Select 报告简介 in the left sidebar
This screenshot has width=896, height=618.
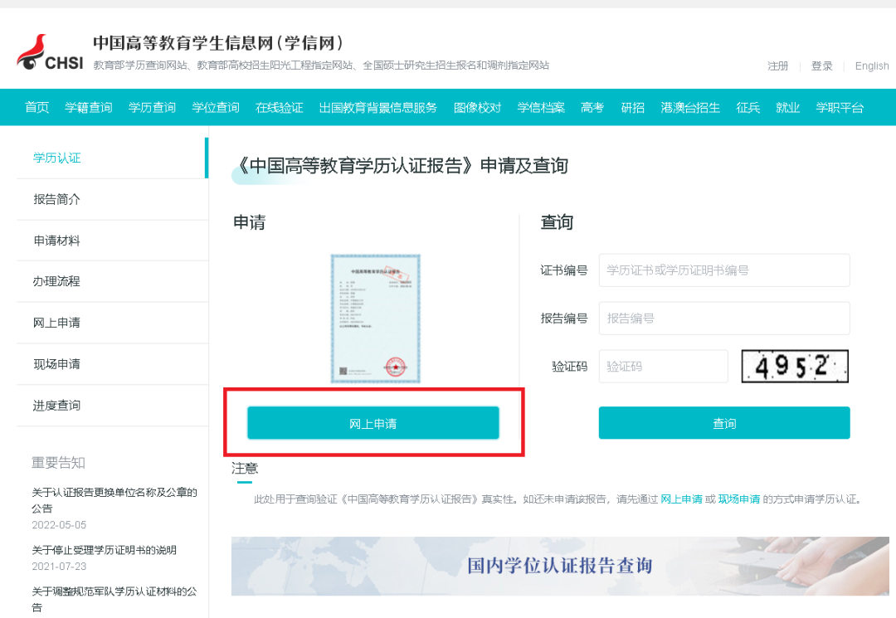coord(113,199)
